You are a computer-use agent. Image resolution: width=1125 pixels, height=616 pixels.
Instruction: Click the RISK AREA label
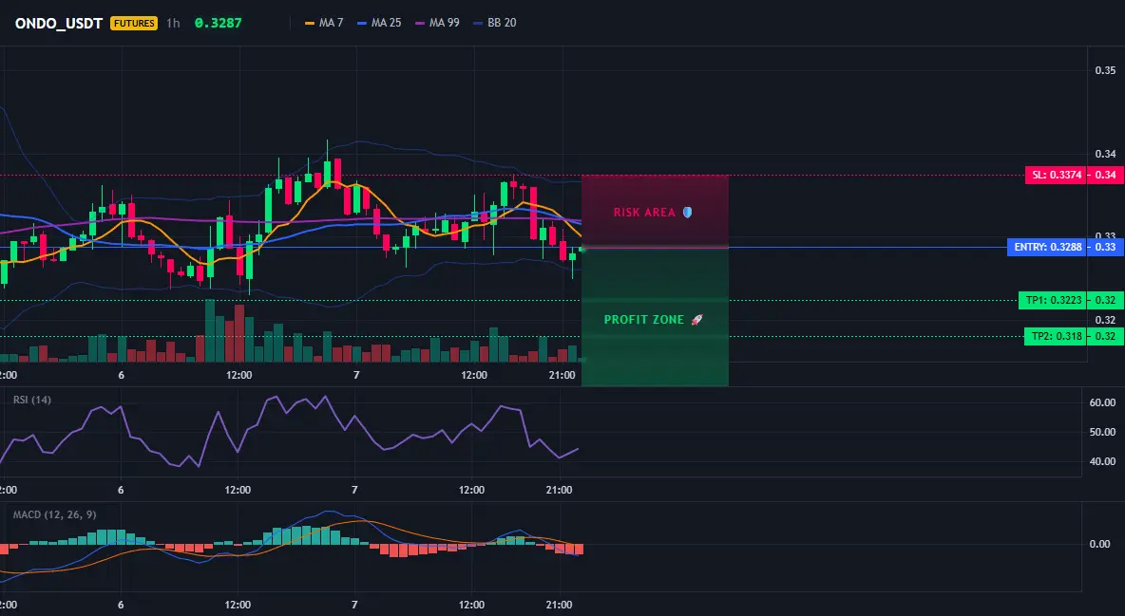click(644, 213)
